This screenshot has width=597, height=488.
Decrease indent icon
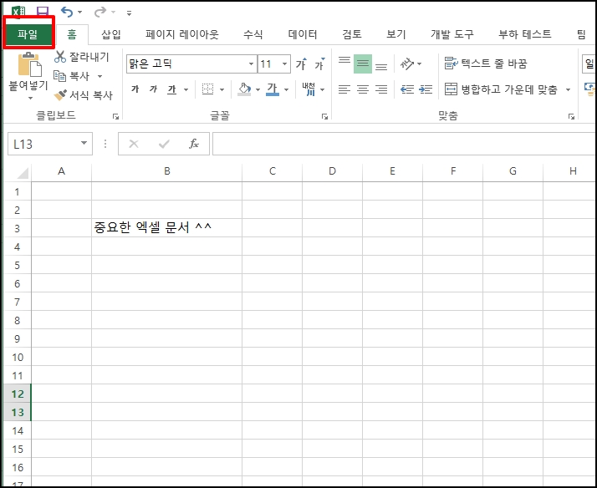point(407,89)
